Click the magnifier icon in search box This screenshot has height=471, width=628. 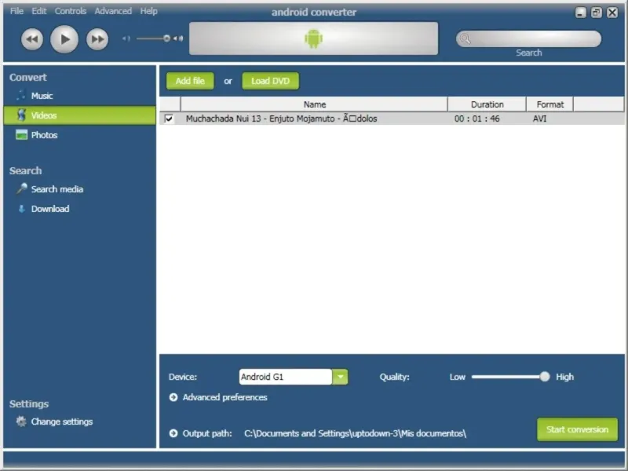(465, 38)
